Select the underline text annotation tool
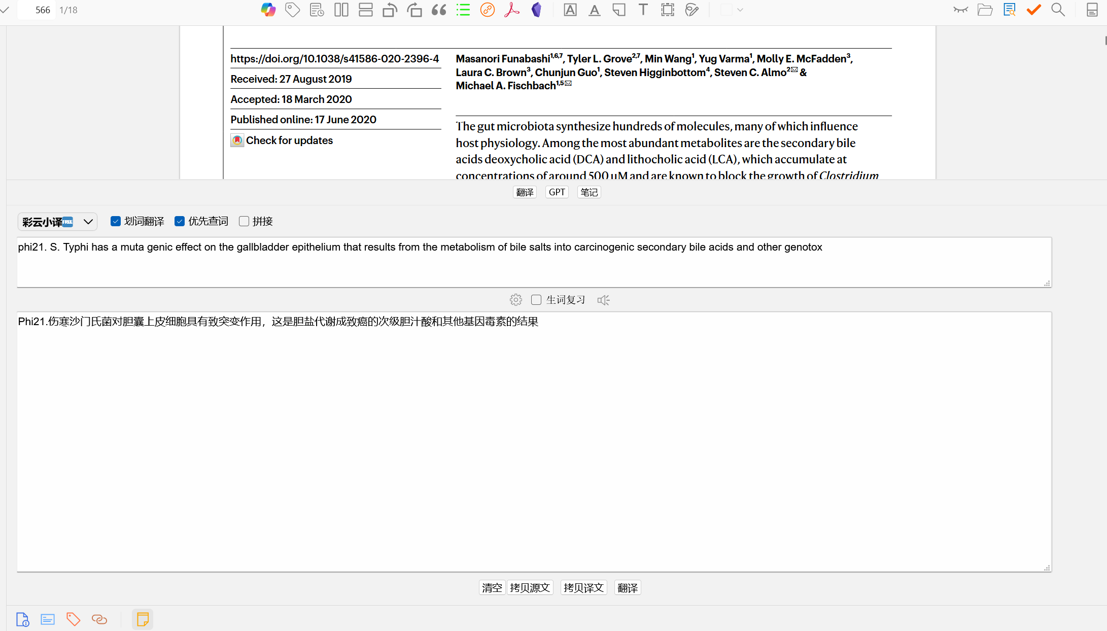The width and height of the screenshot is (1107, 631). pyautogui.click(x=594, y=10)
